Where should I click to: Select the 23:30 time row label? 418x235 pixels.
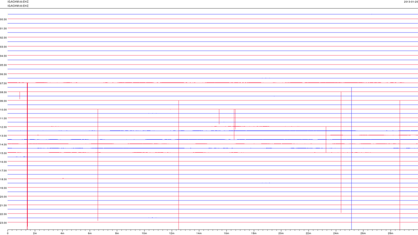point(3,223)
